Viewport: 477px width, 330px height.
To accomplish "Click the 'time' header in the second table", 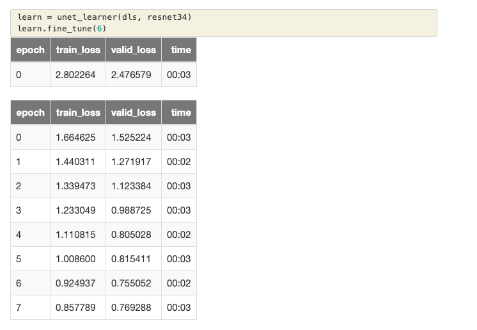I will (179, 113).
